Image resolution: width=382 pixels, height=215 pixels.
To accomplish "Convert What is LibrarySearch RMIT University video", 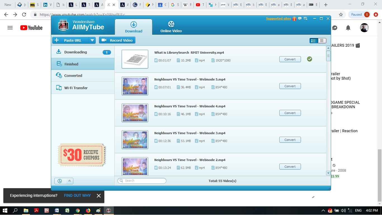I will tap(290, 59).
